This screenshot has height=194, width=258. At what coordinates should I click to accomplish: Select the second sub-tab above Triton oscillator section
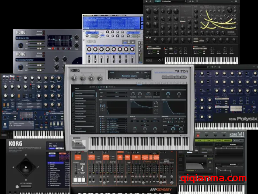[111, 87]
